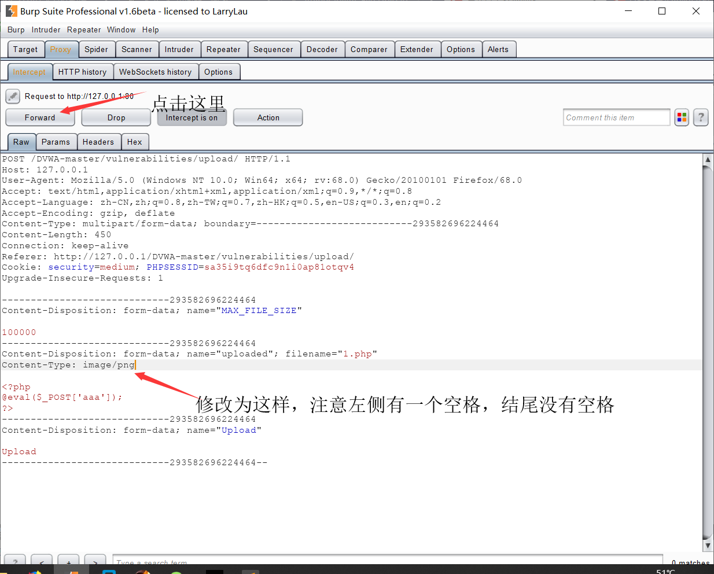Switch to the Hex view tab

click(135, 142)
